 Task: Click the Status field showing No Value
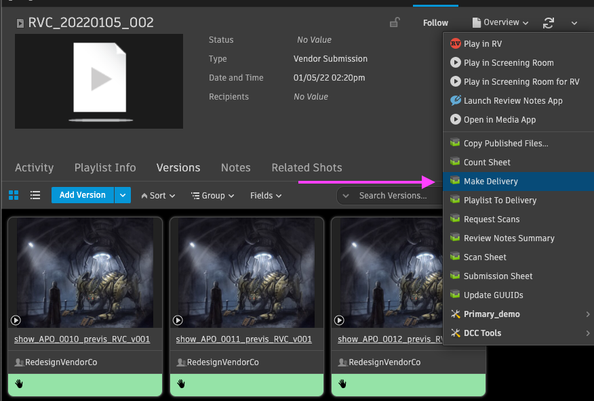(x=314, y=40)
